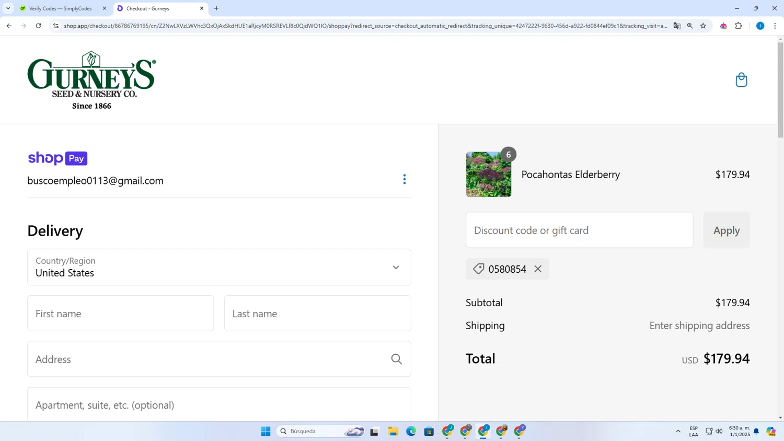Open the ESP LAA language indicator
This screenshot has height=441, width=784.
click(x=694, y=431)
